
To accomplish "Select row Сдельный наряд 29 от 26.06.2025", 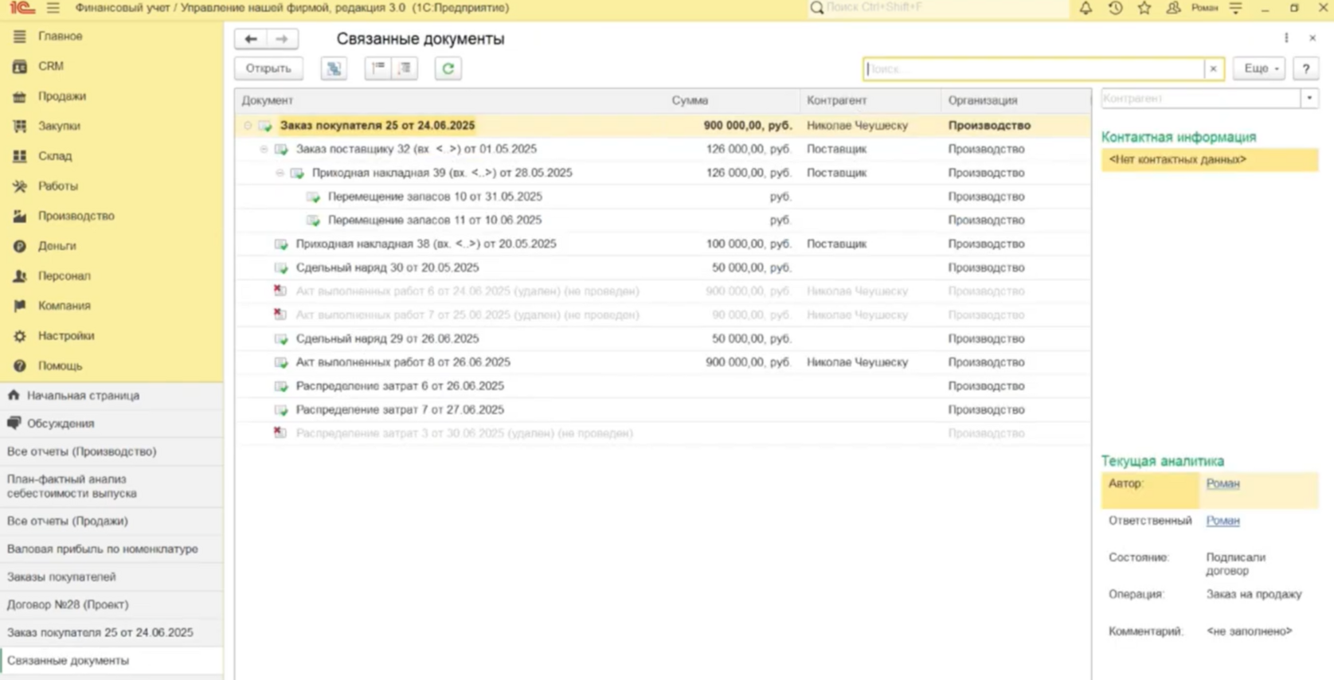I will (663, 338).
